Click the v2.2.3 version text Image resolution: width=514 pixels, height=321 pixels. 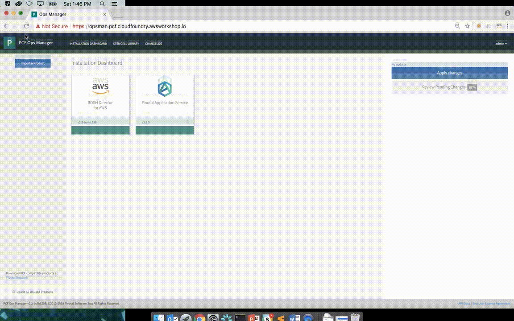tap(145, 122)
